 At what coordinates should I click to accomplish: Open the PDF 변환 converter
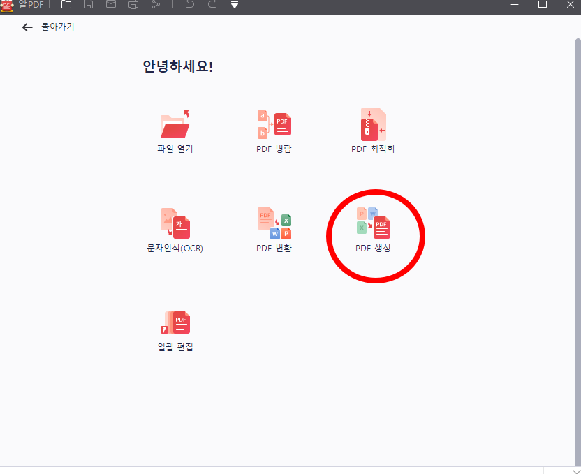(x=274, y=229)
